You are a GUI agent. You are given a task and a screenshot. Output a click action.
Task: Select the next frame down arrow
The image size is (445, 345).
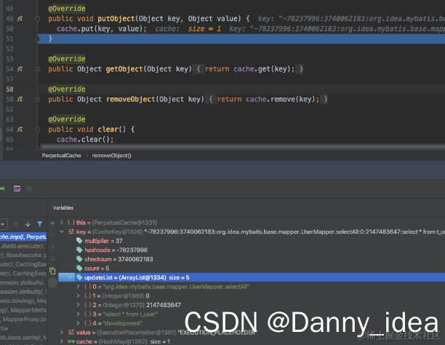click(28, 224)
